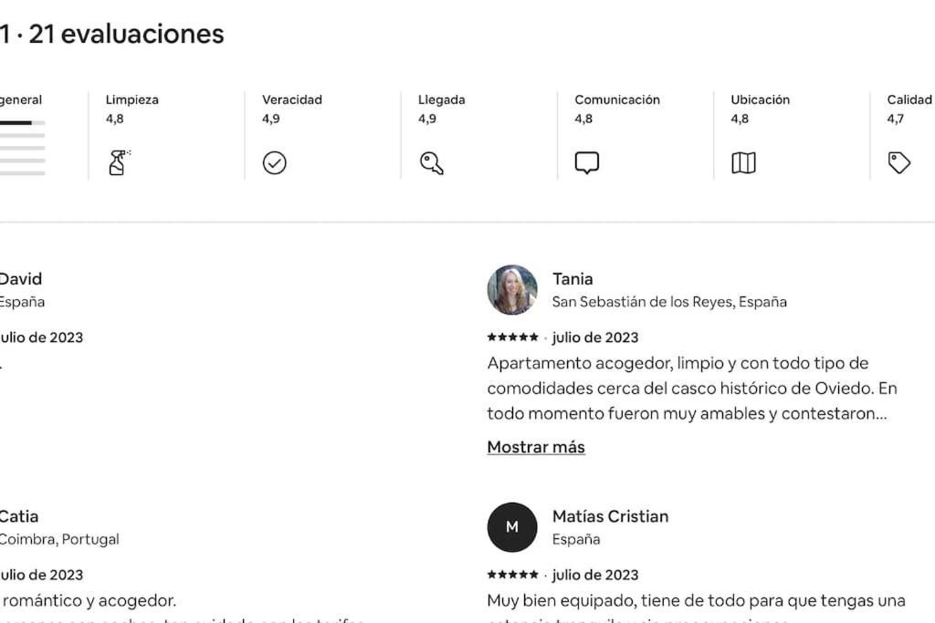Click the Llegada key icon
Viewport: 935px width, 623px height.
pyautogui.click(x=431, y=162)
